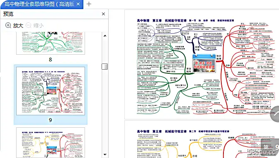Image resolution: width=279 pixels, height=158 pixels.
Task: Click the central image of the first mind map
Action: [x=204, y=63]
